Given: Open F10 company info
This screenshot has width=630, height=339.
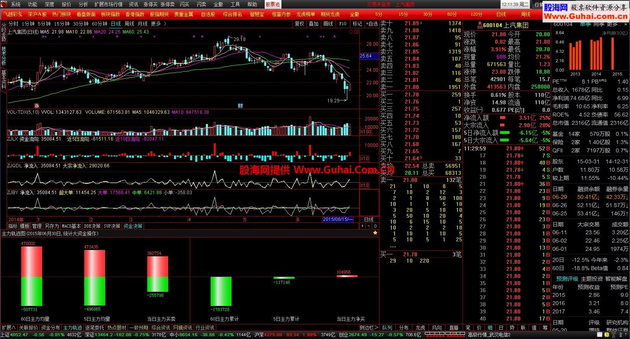Looking at the screenshot, I should pos(343,24).
